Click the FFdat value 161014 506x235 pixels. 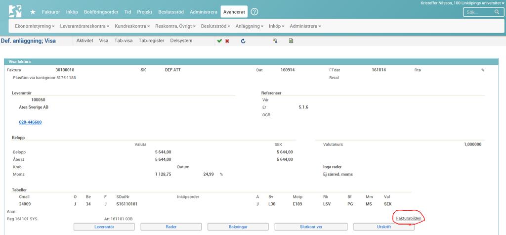(379, 70)
